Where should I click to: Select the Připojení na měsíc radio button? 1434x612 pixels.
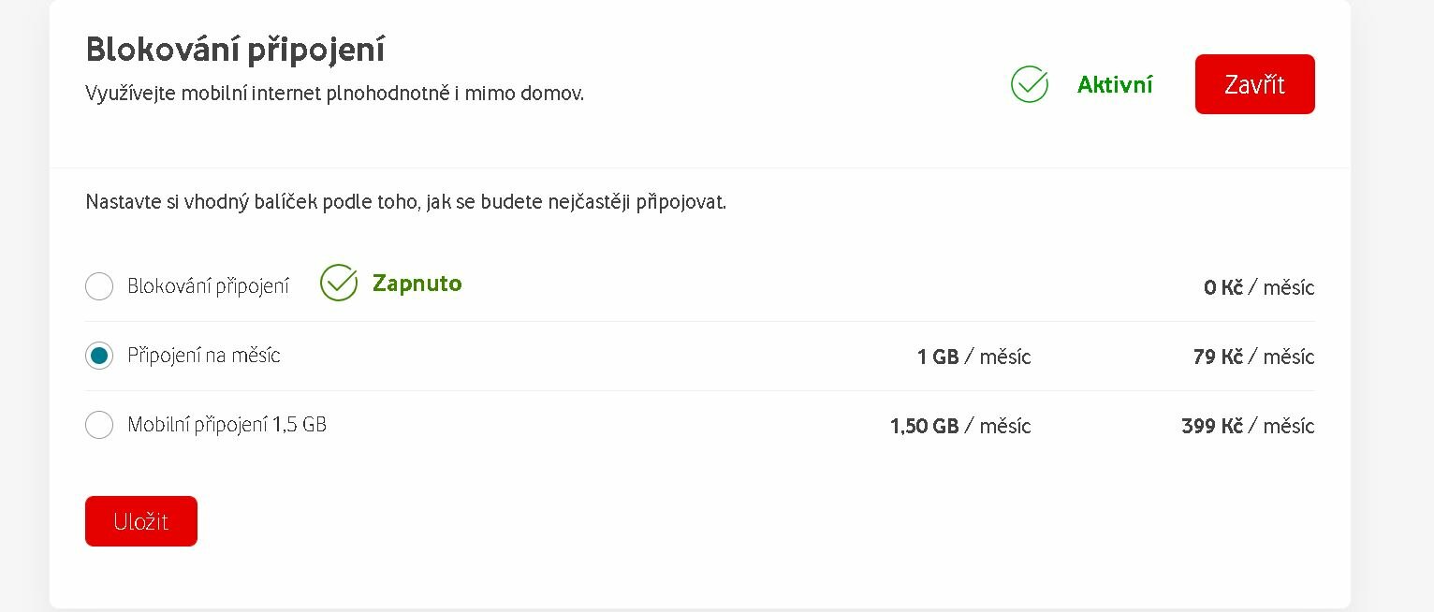pos(99,356)
